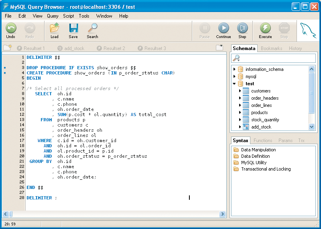Click the schemata scrollbar down arrow

tap(312, 127)
